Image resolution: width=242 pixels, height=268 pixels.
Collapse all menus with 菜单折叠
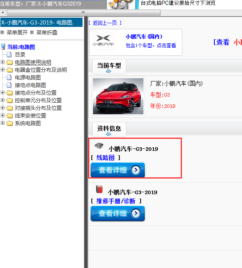pyautogui.click(x=47, y=32)
